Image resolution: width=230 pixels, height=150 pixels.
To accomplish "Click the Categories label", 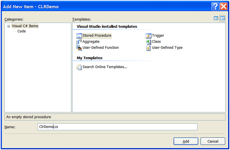I will 14,19.
